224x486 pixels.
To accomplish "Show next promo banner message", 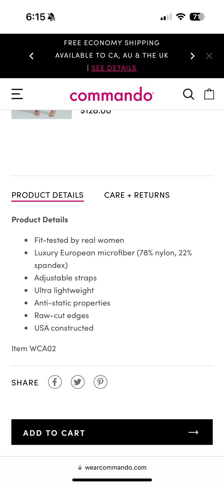I will (x=192, y=56).
